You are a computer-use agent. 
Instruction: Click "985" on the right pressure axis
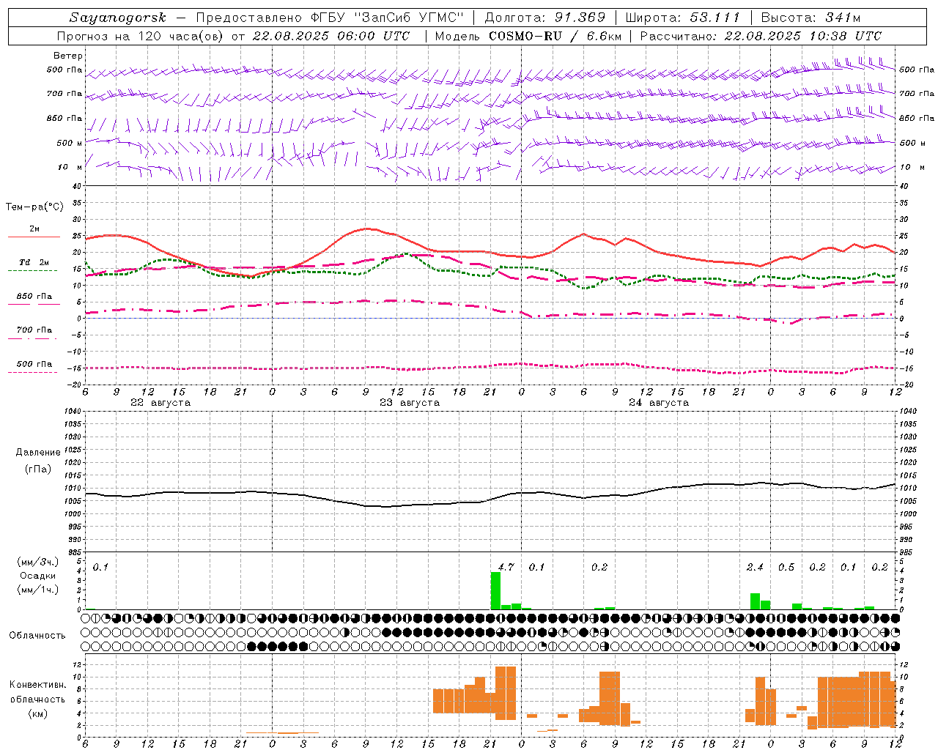pos(907,552)
